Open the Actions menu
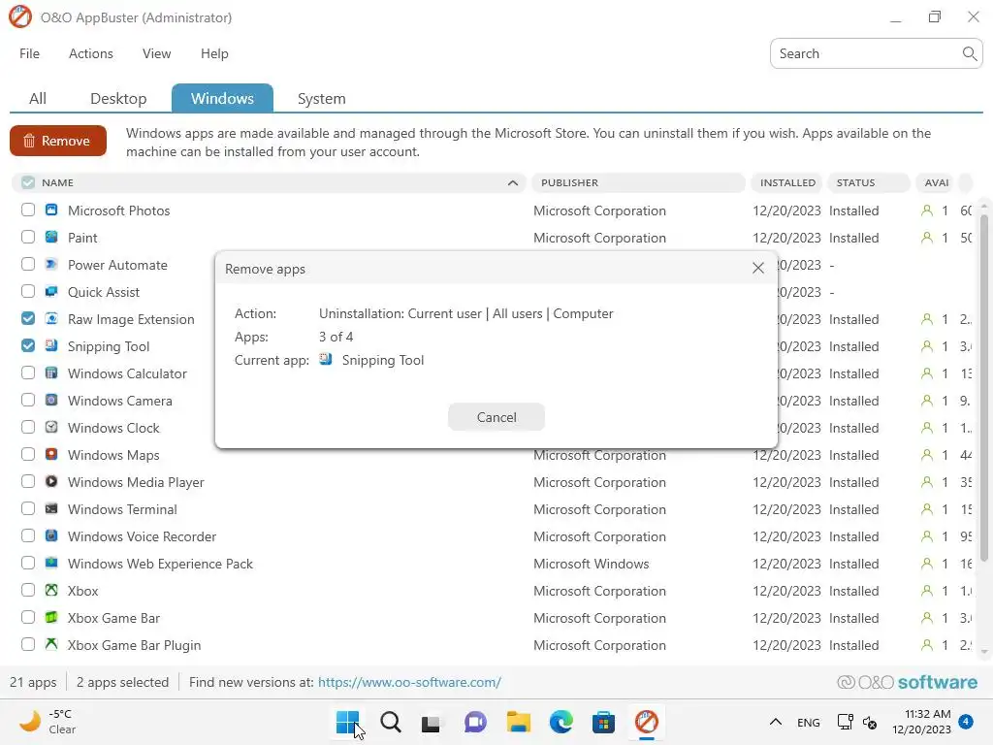 90,54
